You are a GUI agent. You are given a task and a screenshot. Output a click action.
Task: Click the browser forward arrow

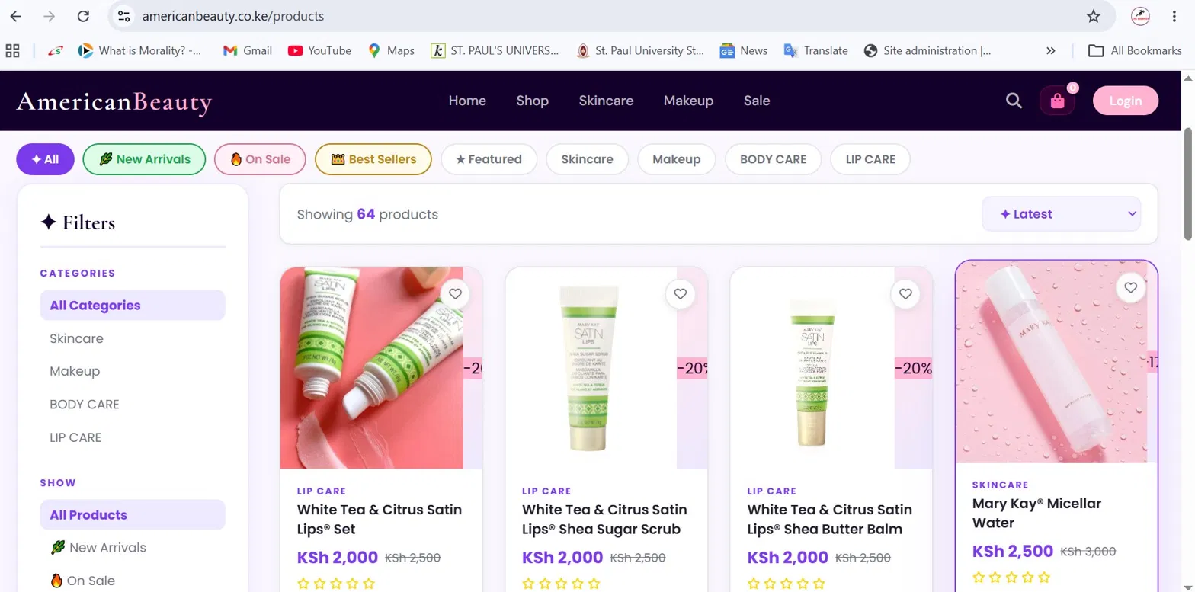[50, 16]
